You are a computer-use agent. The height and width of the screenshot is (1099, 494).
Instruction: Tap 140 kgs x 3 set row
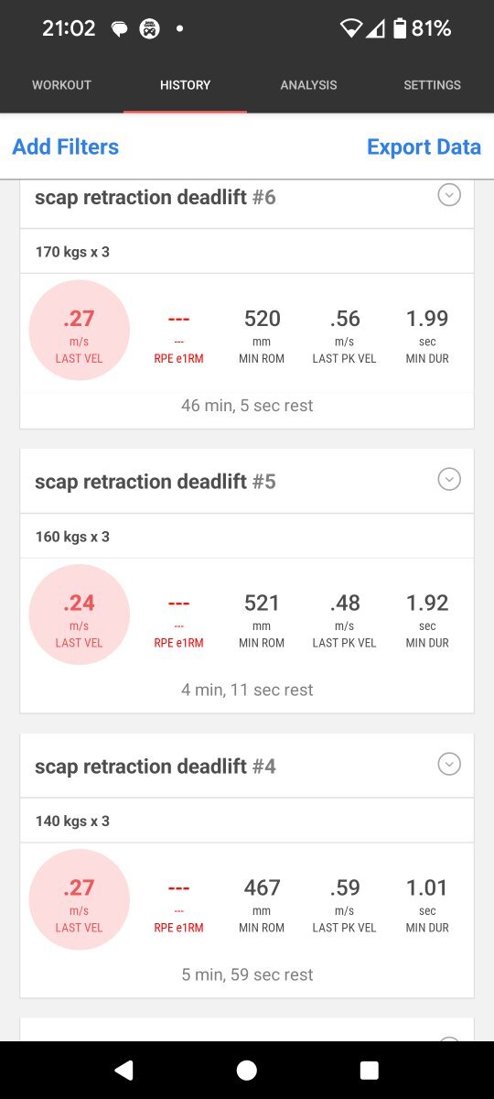pyautogui.click(x=247, y=821)
